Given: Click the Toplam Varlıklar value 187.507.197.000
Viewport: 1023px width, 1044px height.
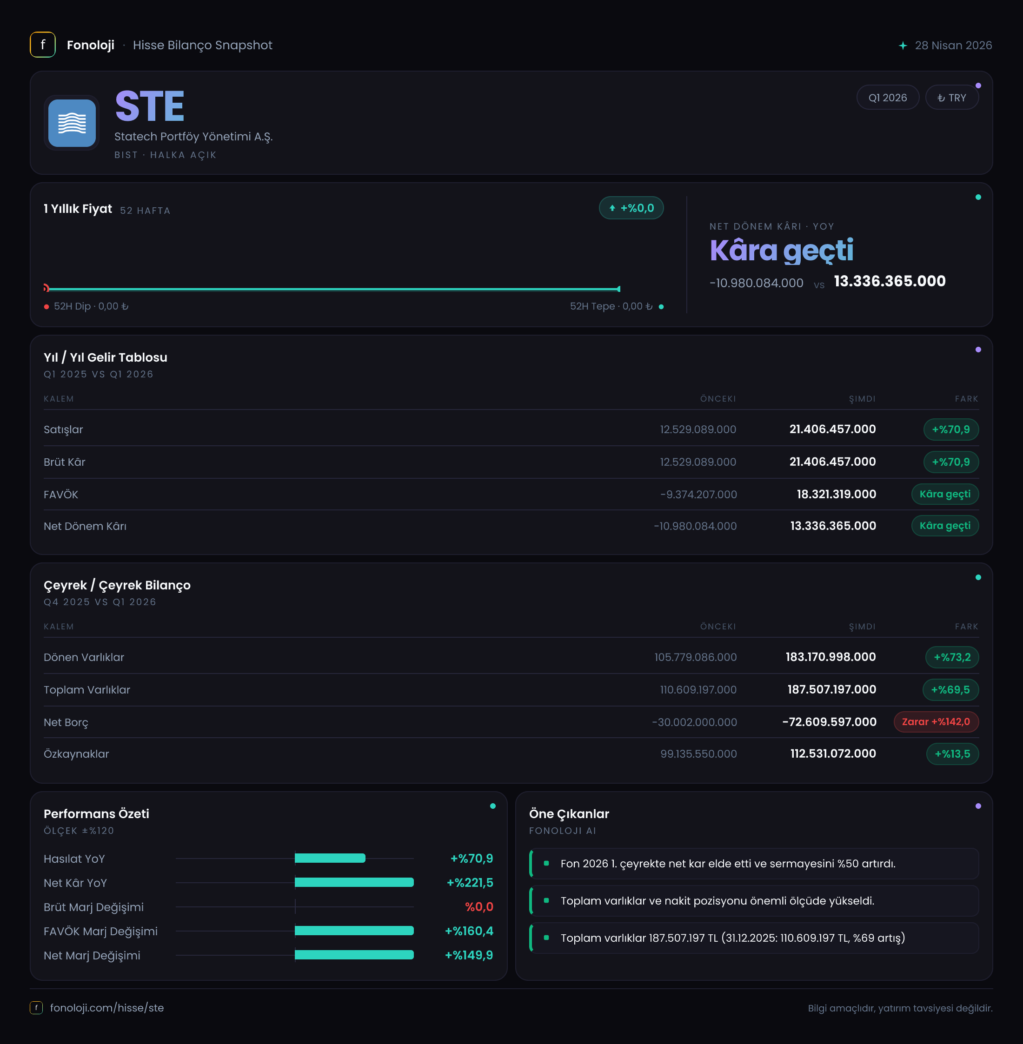Looking at the screenshot, I should (x=832, y=689).
